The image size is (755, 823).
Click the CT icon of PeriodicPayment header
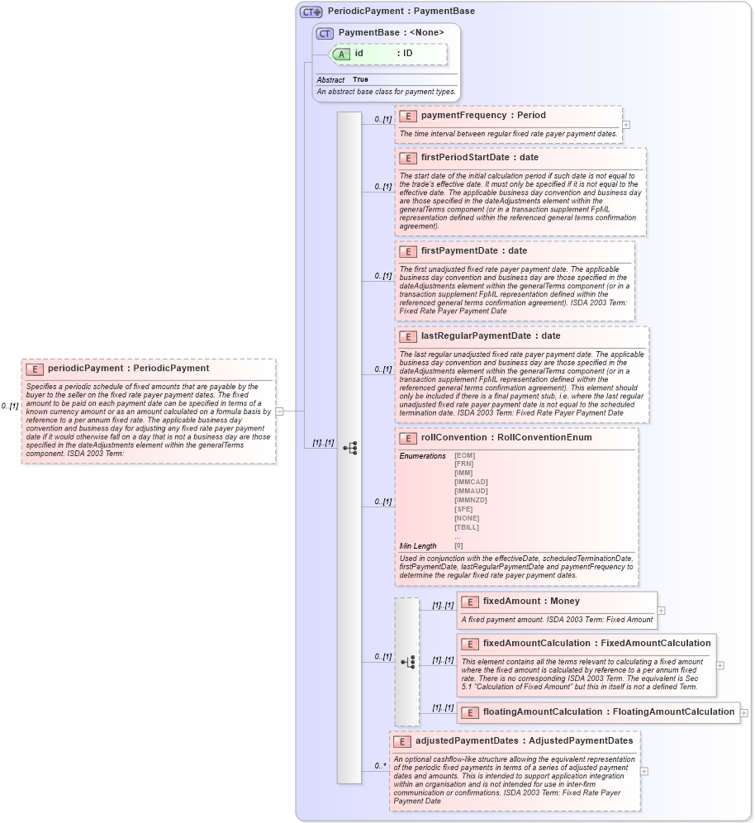311,12
